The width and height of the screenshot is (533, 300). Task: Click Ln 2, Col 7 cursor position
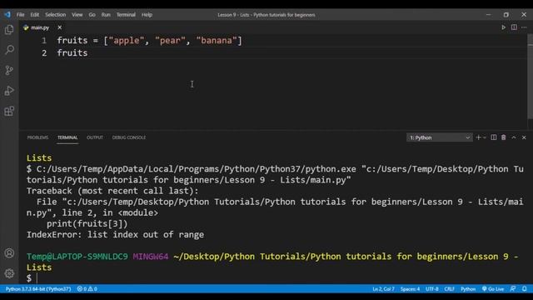[383, 289]
